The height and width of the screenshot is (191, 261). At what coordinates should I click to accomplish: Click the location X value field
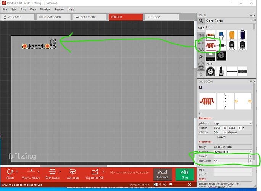coord(218,128)
